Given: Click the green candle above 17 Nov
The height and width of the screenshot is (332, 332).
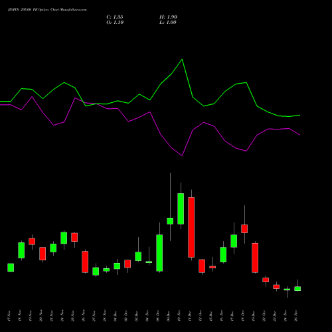Looking at the screenshot, I should tap(11, 268).
